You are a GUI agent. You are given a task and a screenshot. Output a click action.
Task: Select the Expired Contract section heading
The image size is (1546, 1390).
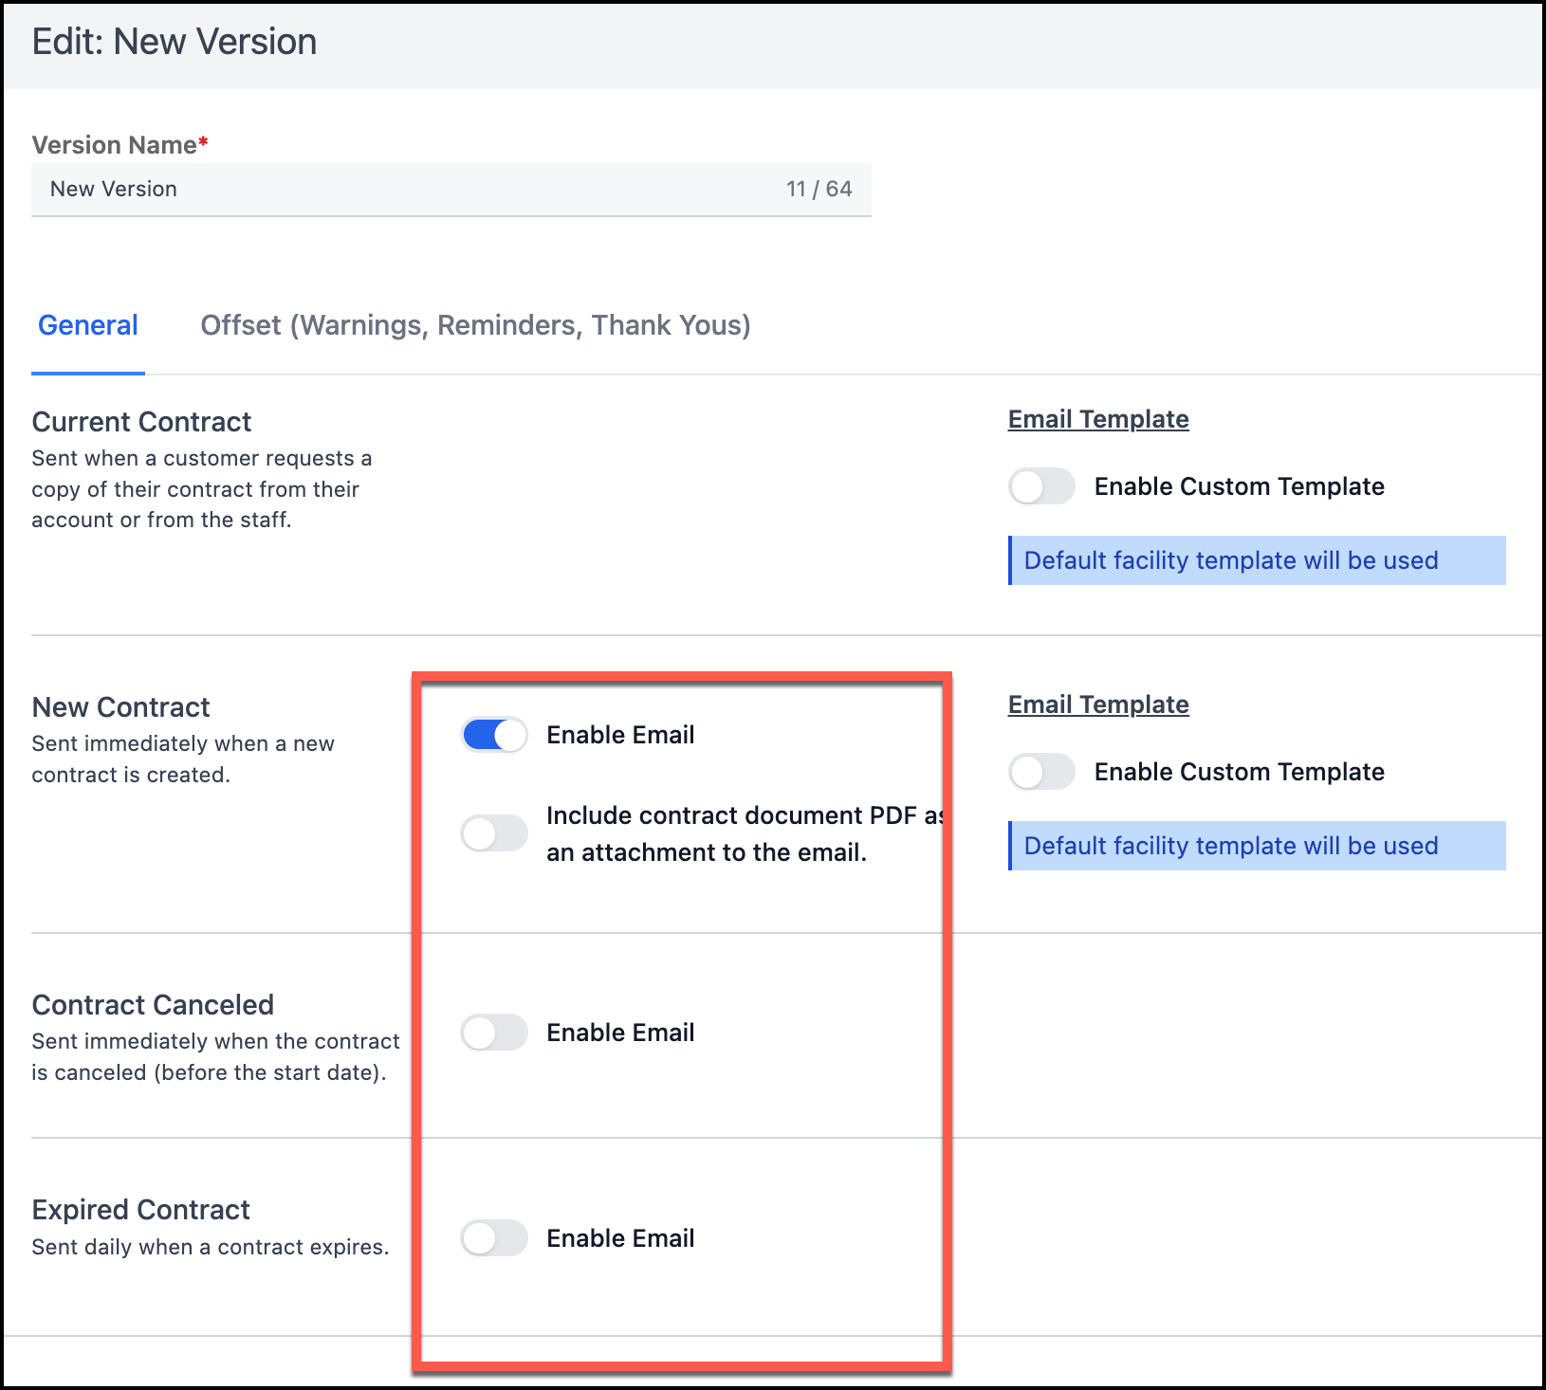click(140, 1210)
